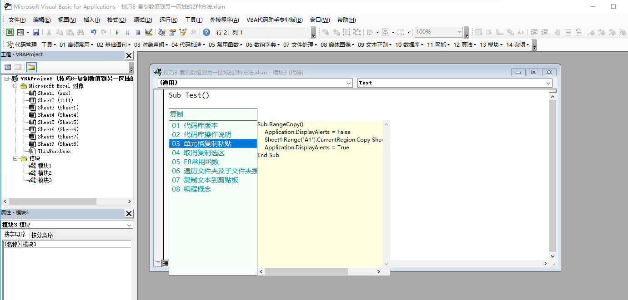
Task: Click the 复制 search input field
Action: tap(213, 114)
